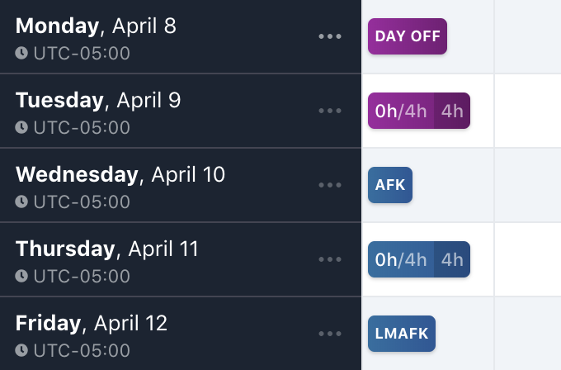
Task: Click the purple DAY OFF badge on Monday
Action: 408,36
